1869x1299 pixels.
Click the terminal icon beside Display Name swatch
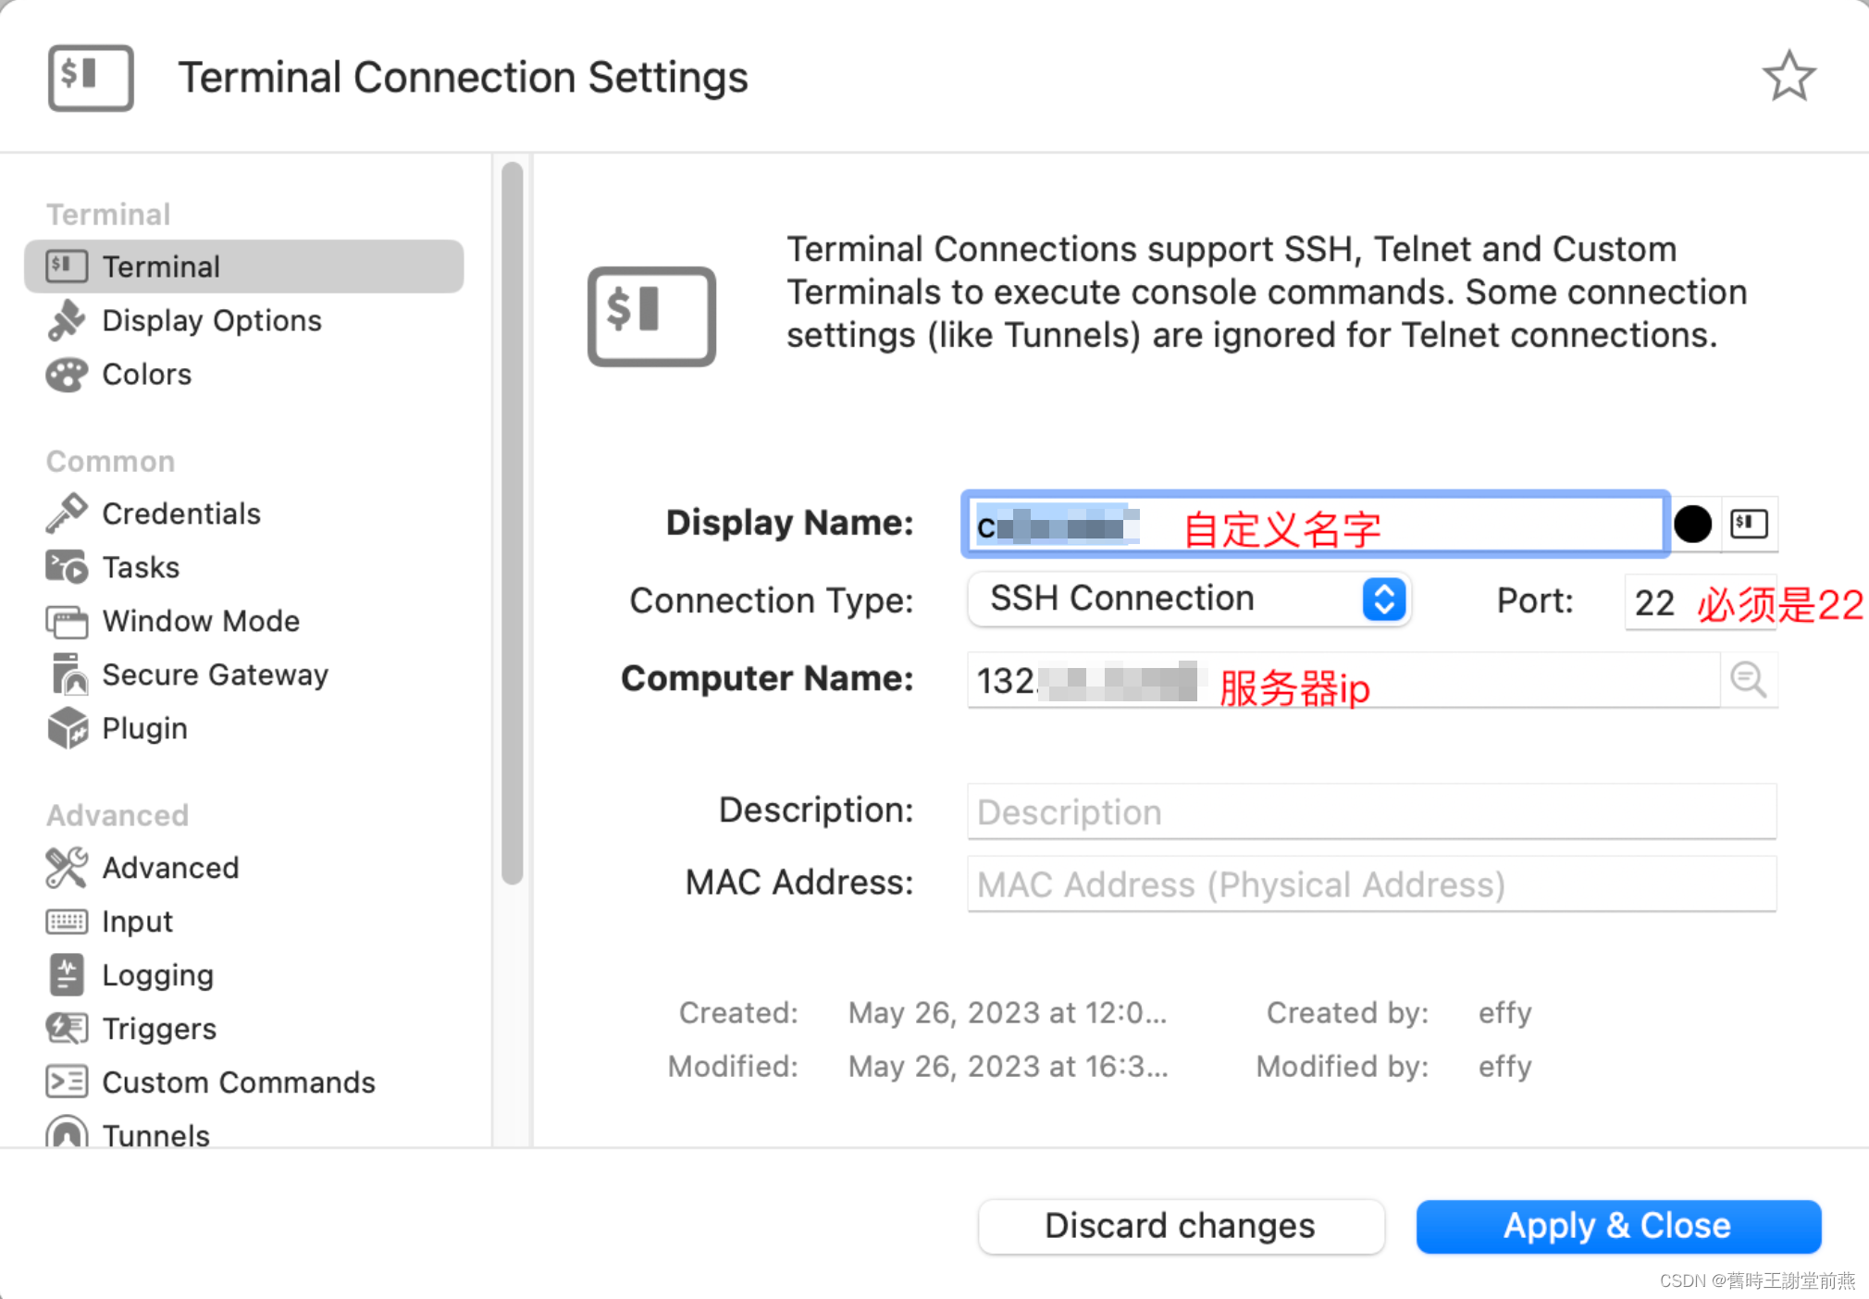[1749, 524]
